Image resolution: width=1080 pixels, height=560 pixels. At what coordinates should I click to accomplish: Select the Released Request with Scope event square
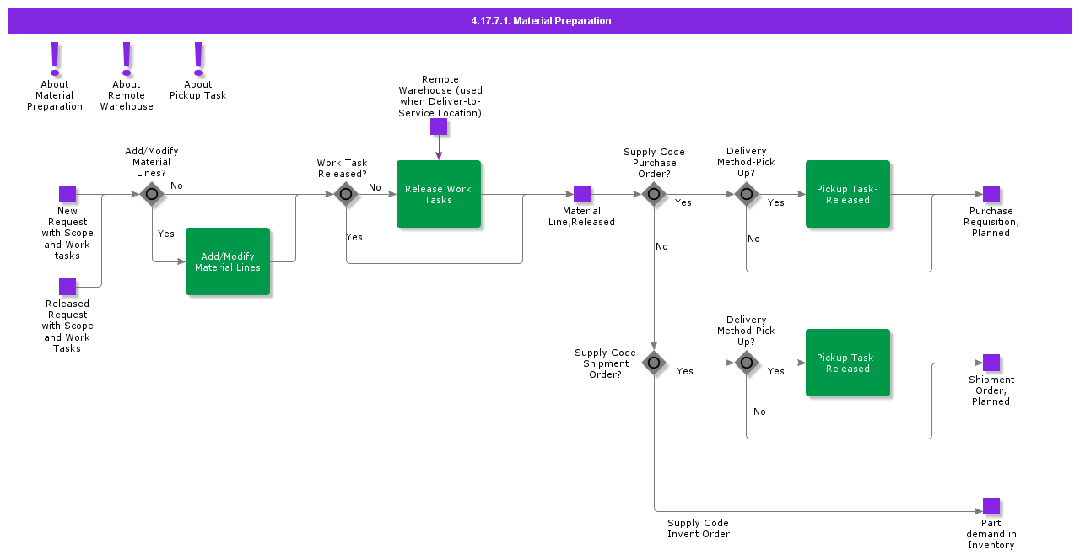(67, 287)
